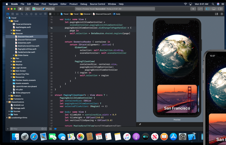The image size is (226, 145).
Task: Add a new file with the navigator plus button
Action: 8,129
